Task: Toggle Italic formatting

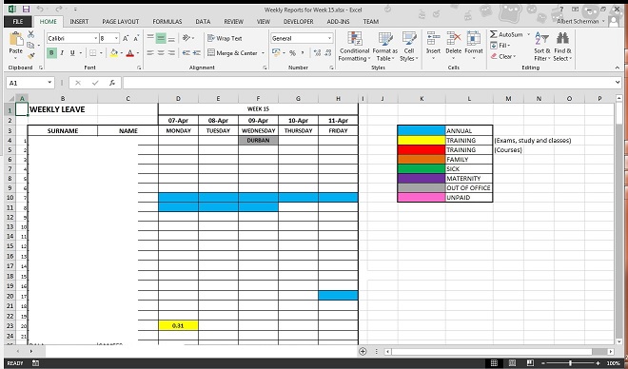Action: 62,53
